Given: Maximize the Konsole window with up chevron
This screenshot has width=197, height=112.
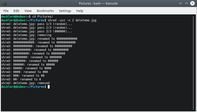Looking at the screenshot, I should (x=186, y=3).
